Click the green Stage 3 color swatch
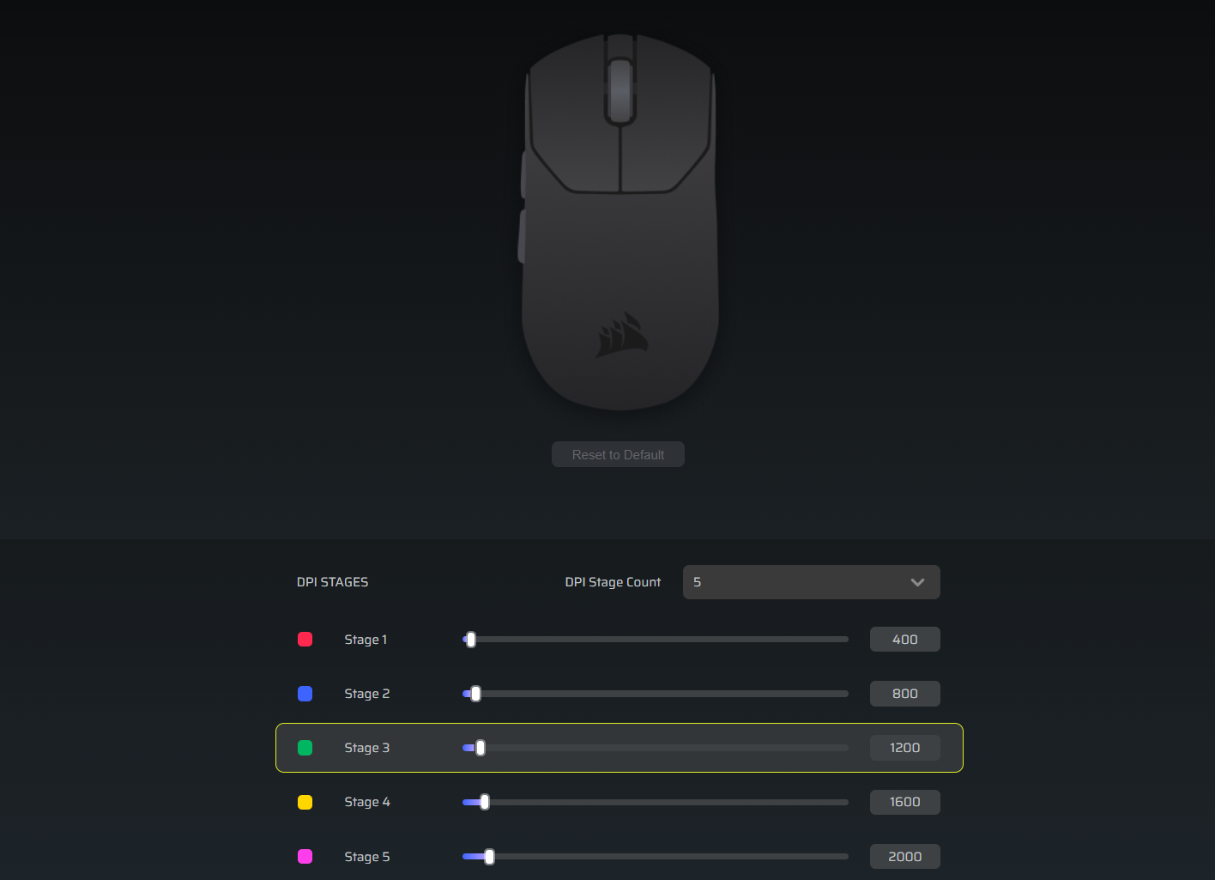1215x880 pixels. [305, 748]
